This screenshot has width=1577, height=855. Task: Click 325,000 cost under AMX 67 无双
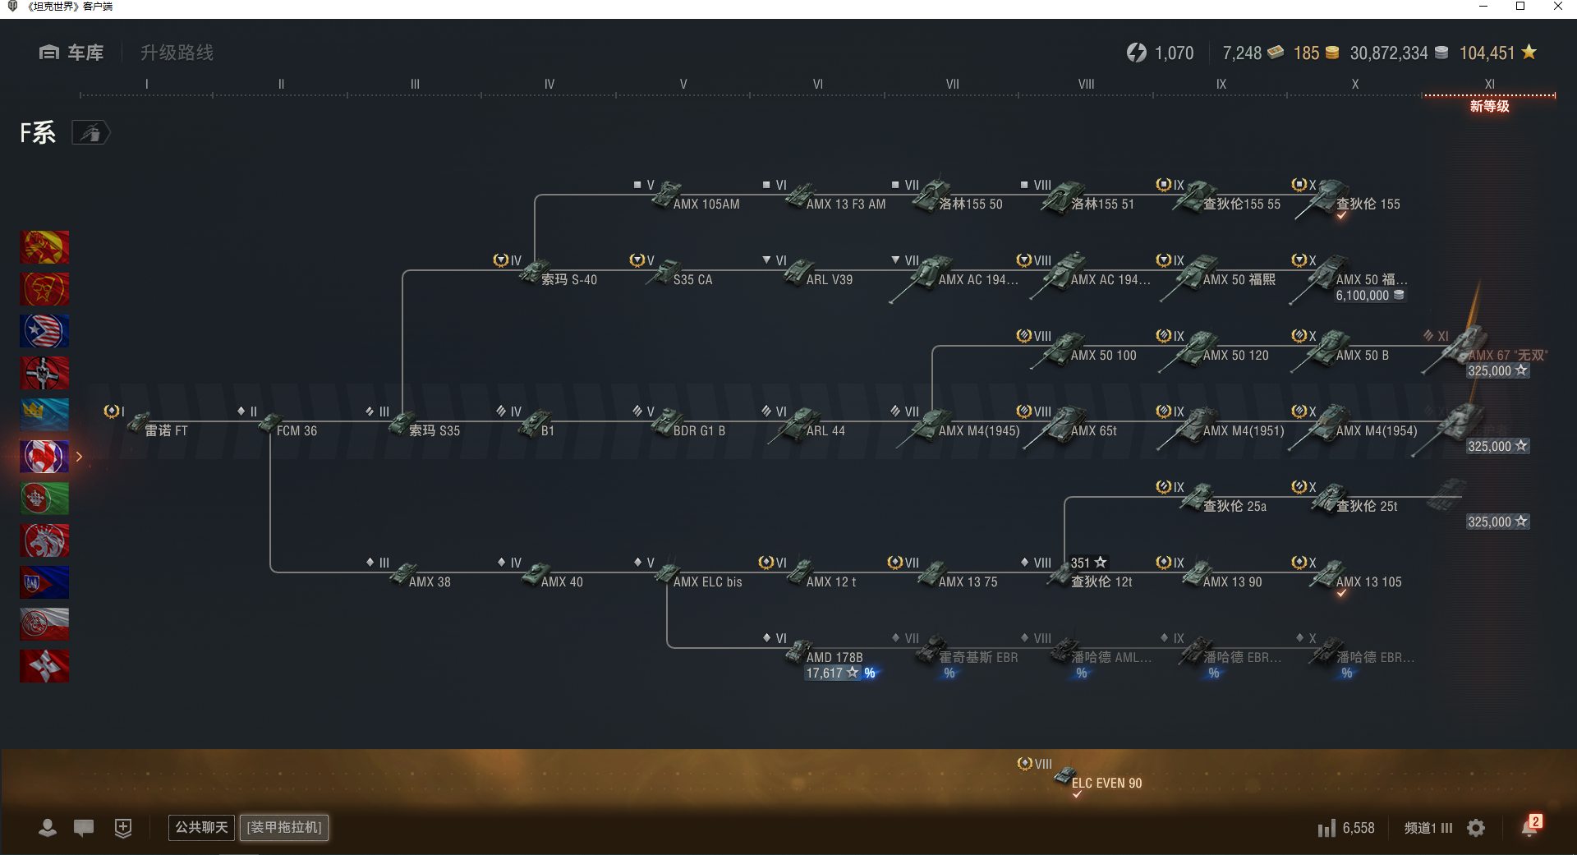(x=1497, y=371)
